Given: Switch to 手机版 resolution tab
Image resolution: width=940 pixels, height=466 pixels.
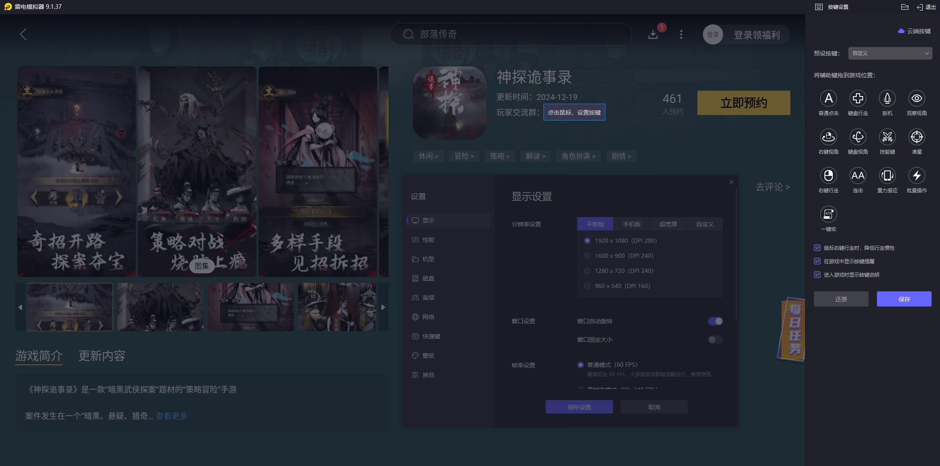Looking at the screenshot, I should coord(632,224).
